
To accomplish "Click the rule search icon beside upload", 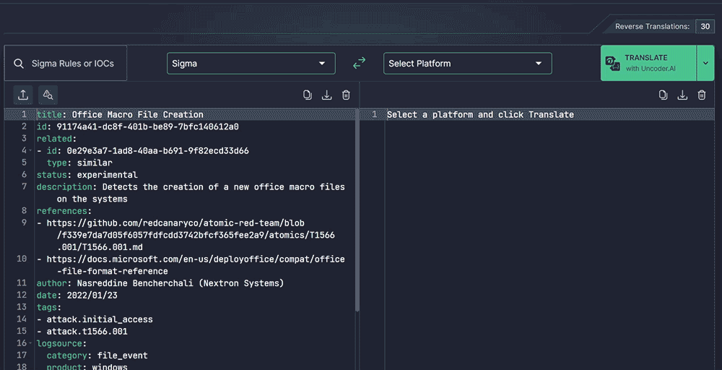I will (48, 95).
